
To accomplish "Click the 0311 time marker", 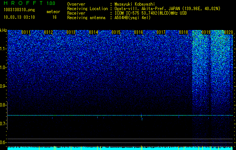I will [26, 32].
